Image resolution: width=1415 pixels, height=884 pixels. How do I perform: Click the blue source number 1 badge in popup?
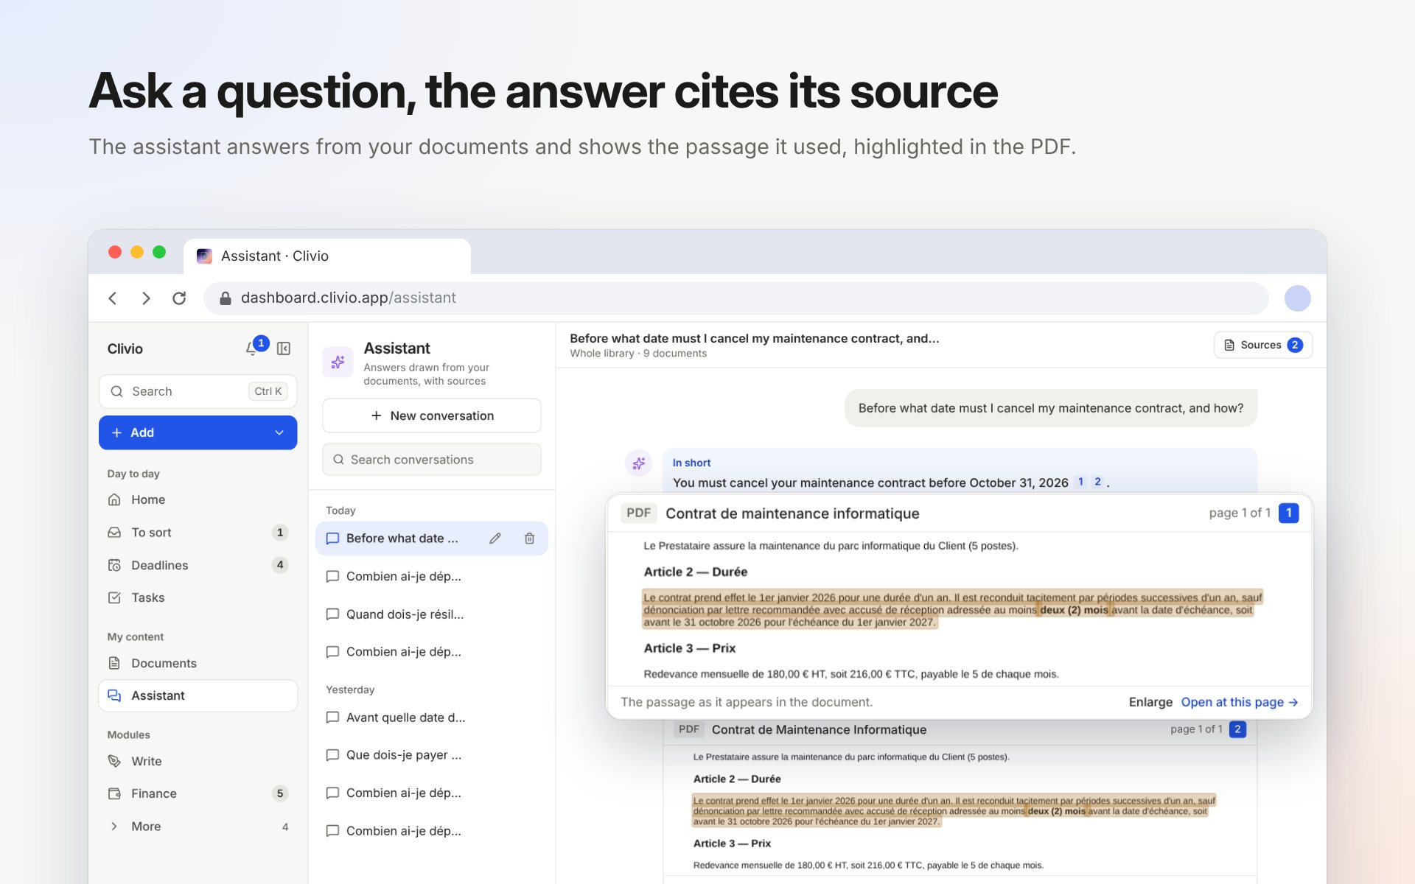1288,513
